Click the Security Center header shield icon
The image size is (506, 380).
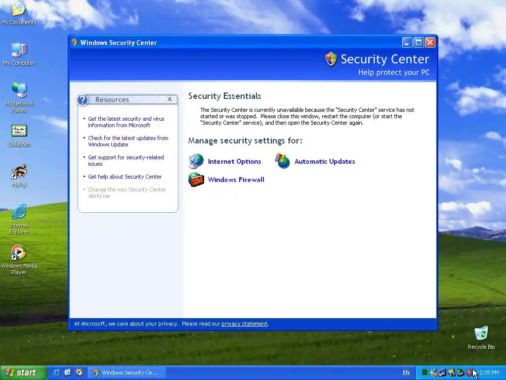click(331, 59)
